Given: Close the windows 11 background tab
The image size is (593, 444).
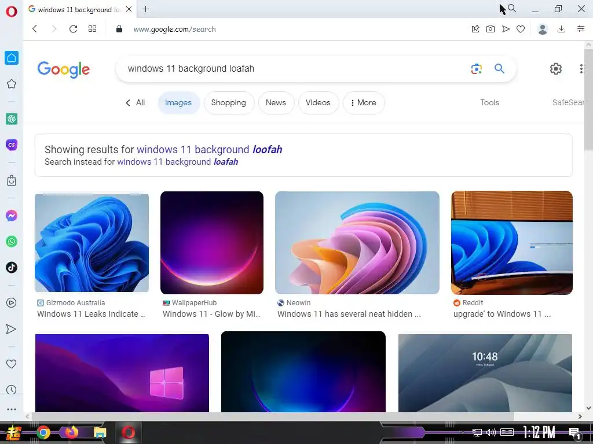Looking at the screenshot, I should 129,9.
